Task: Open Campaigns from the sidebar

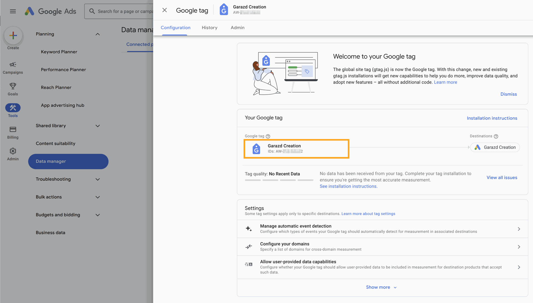Action: (x=13, y=68)
